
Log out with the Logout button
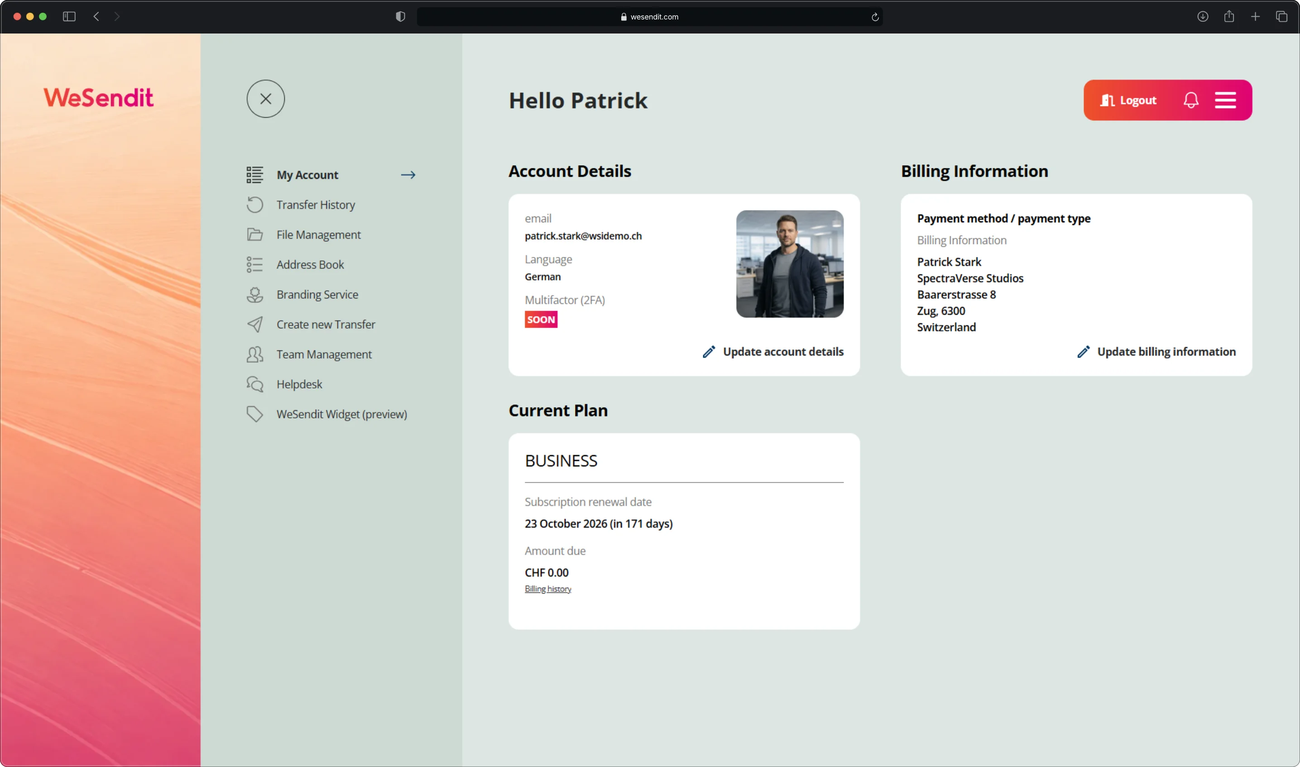pos(1128,100)
